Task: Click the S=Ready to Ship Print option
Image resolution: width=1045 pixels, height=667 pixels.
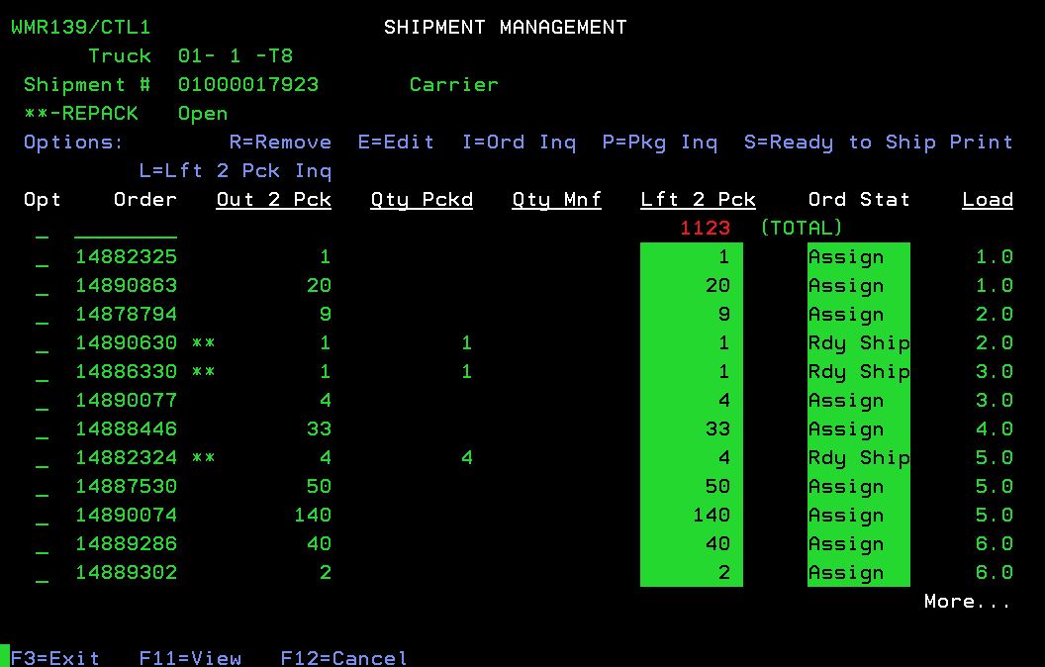Action: point(878,143)
